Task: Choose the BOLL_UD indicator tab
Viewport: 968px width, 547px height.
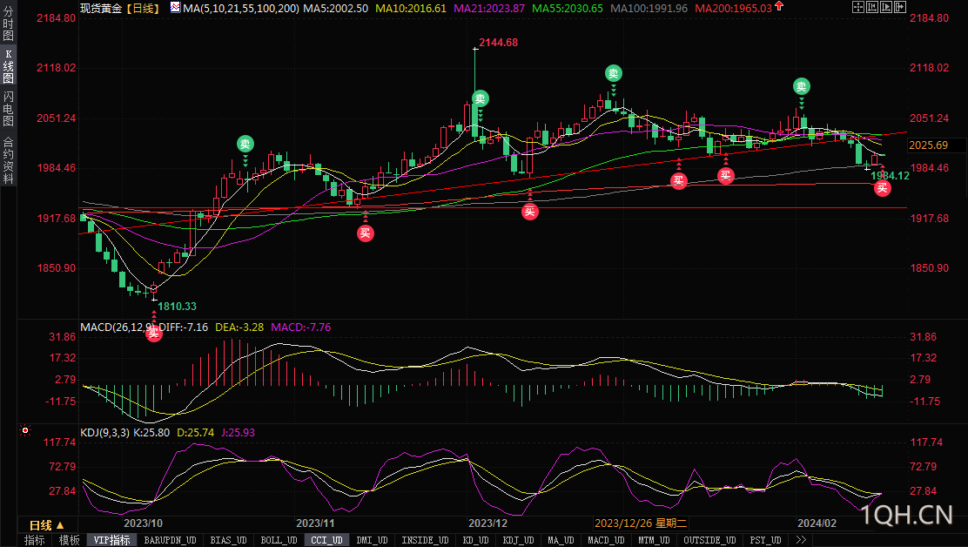Action: pos(279,540)
